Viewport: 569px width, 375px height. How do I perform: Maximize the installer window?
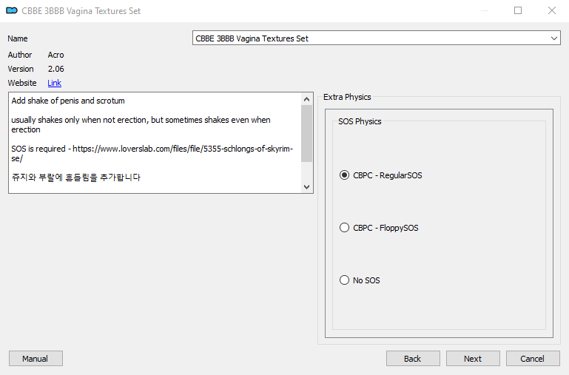(x=518, y=10)
